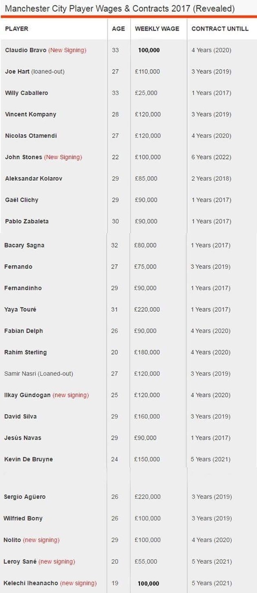Viewport: 257px width, 593px height.
Task: Click Kevin De Bruyne's 5 Years (2021) cell
Action: (x=210, y=459)
